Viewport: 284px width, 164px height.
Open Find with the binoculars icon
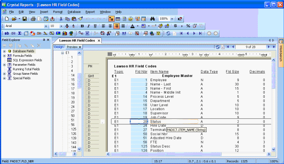(x=152, y=19)
